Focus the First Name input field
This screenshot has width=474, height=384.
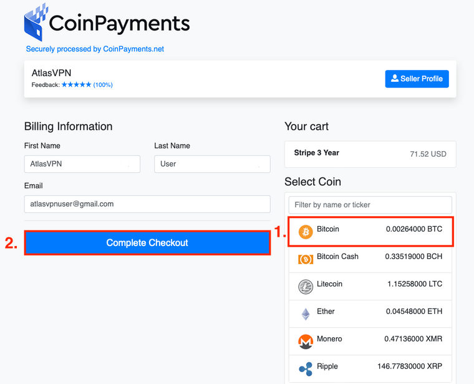click(82, 164)
